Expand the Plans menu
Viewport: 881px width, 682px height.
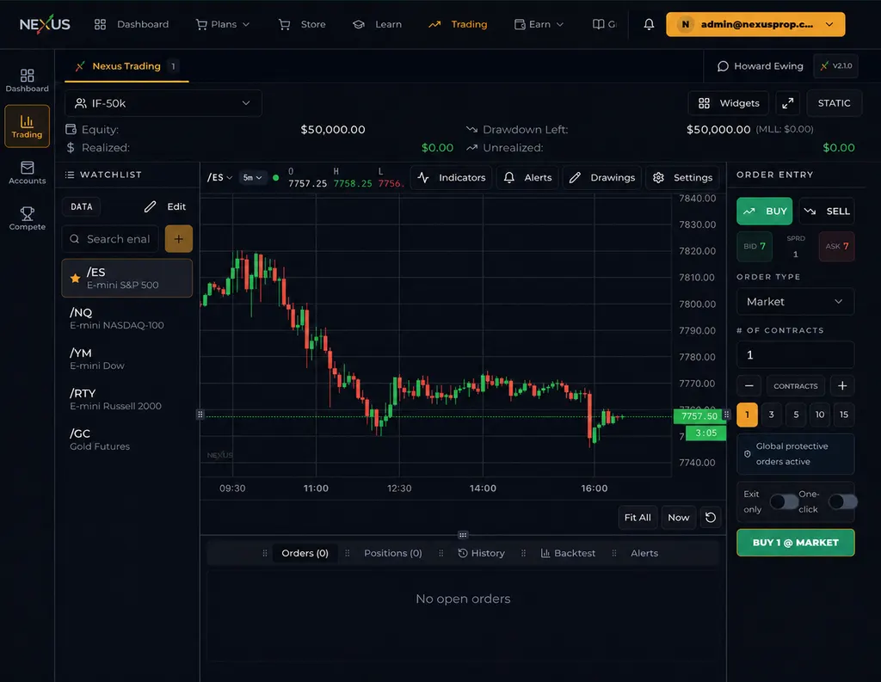pyautogui.click(x=223, y=24)
